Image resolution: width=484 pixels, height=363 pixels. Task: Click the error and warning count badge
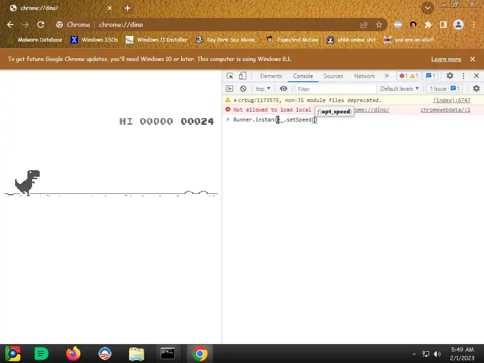point(409,76)
